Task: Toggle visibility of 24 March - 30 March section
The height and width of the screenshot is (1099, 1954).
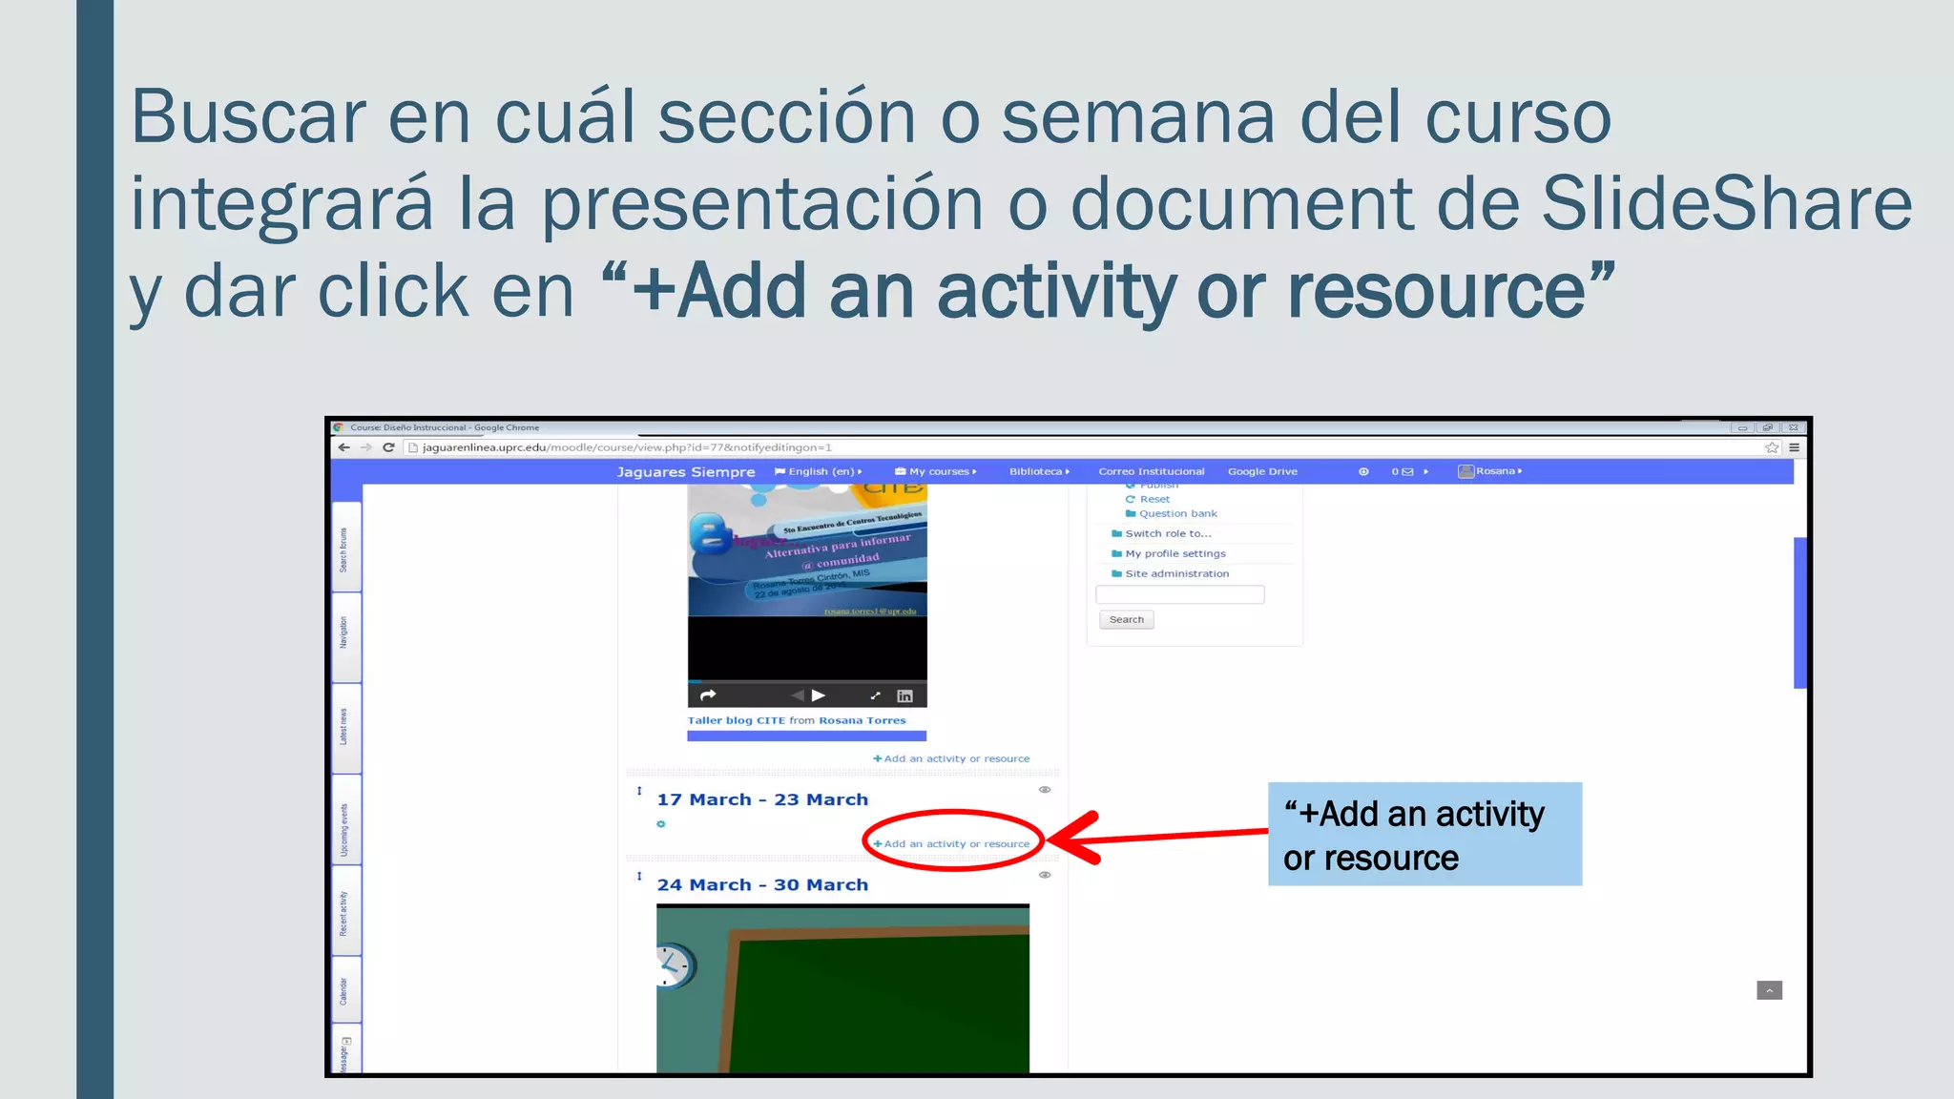Action: pyautogui.click(x=1045, y=875)
